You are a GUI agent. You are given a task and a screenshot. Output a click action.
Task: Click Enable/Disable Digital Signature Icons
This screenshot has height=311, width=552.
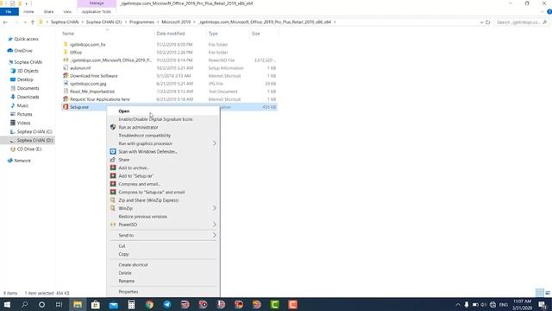[155, 119]
